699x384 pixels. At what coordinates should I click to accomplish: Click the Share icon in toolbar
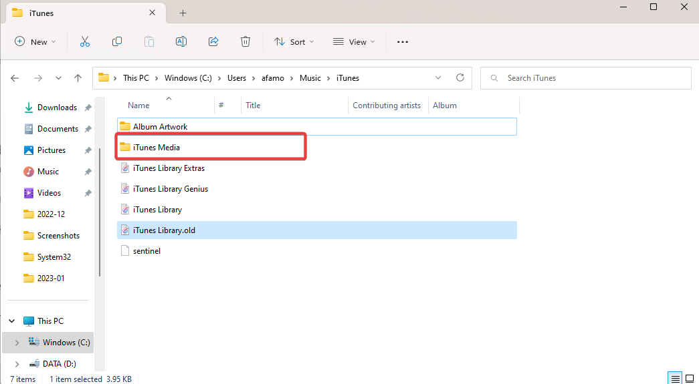pos(213,41)
